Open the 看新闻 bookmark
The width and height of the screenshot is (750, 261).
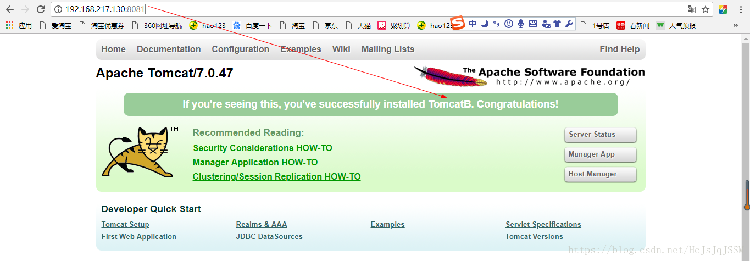[633, 25]
